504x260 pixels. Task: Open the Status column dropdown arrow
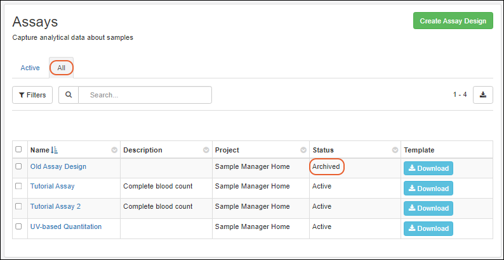[x=395, y=151]
